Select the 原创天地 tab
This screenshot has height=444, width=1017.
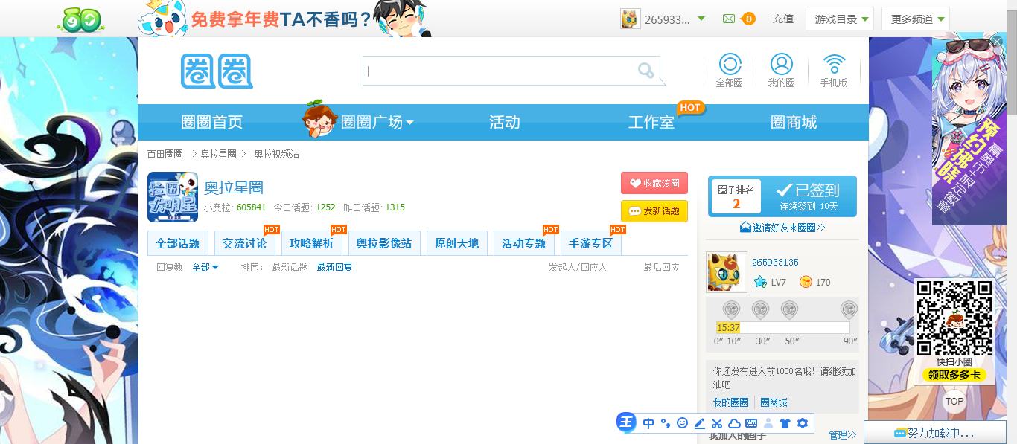coord(457,243)
